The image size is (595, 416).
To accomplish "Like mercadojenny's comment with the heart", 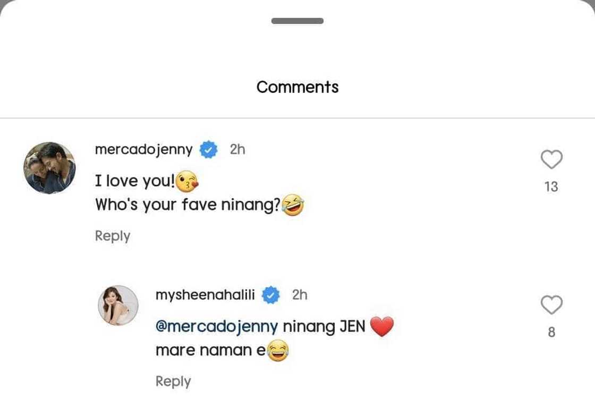I will pos(551,159).
